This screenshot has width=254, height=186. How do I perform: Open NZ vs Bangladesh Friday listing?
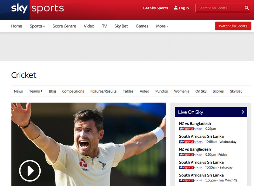[x=195, y=149]
